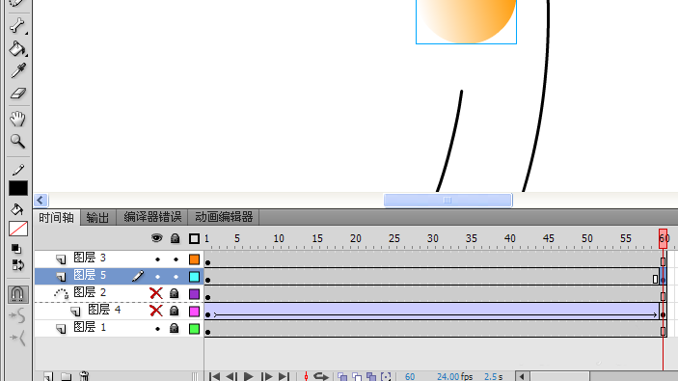Select the Bone tool
The image size is (678, 381).
point(17,26)
